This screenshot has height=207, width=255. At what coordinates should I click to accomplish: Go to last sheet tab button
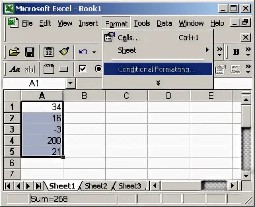click(39, 186)
